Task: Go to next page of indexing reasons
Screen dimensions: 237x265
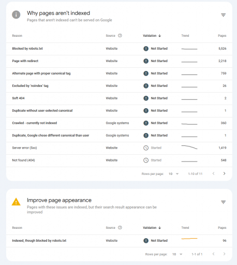Action: point(224,173)
